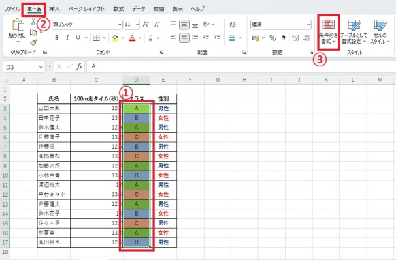Open Cell Styles (セルのスタイル) gallery
396x260 pixels.
click(x=380, y=31)
